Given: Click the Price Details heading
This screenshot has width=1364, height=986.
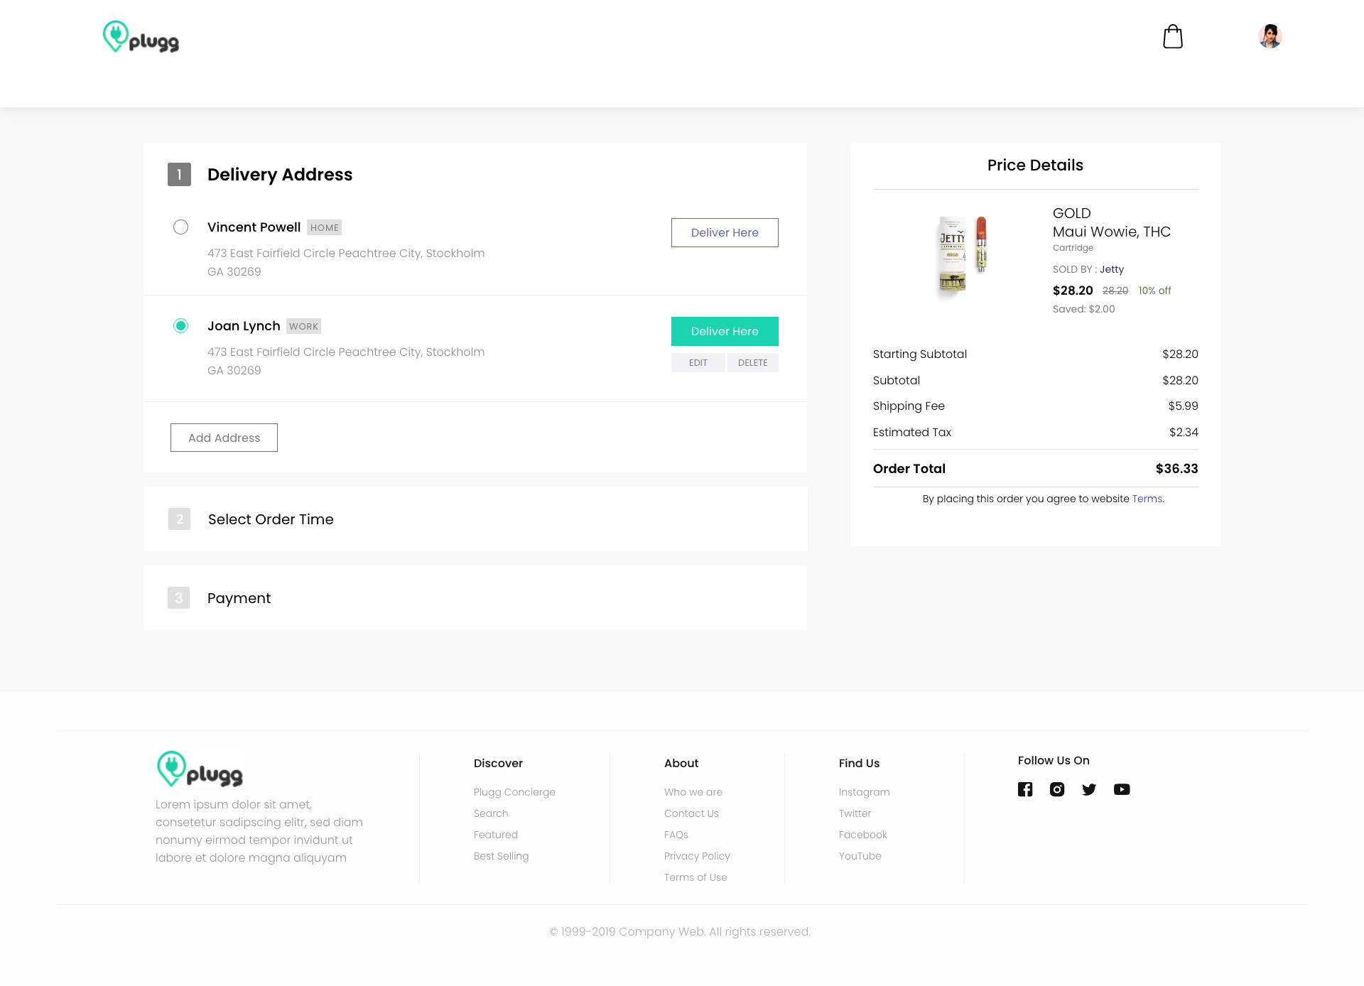Looking at the screenshot, I should [1035, 166].
